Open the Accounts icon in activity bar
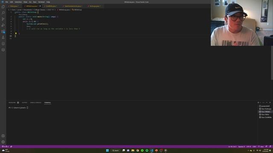 (3, 136)
